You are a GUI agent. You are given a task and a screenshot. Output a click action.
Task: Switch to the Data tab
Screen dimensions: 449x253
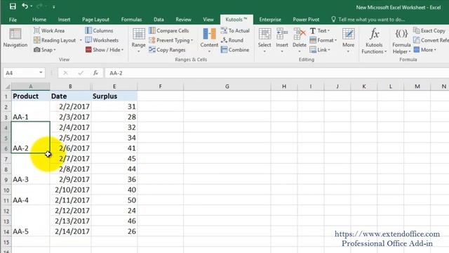(x=159, y=20)
